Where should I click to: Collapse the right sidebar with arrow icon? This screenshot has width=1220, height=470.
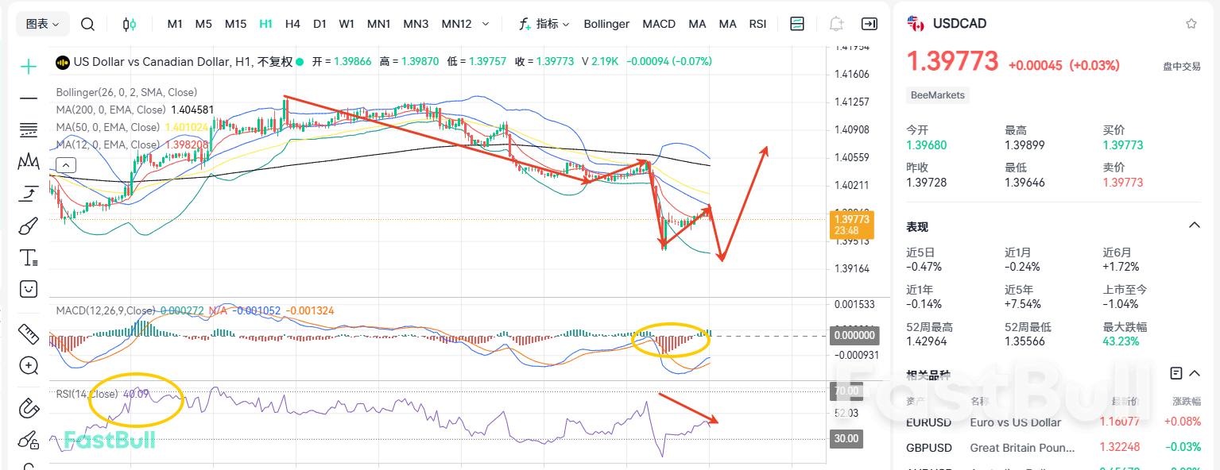pos(869,24)
